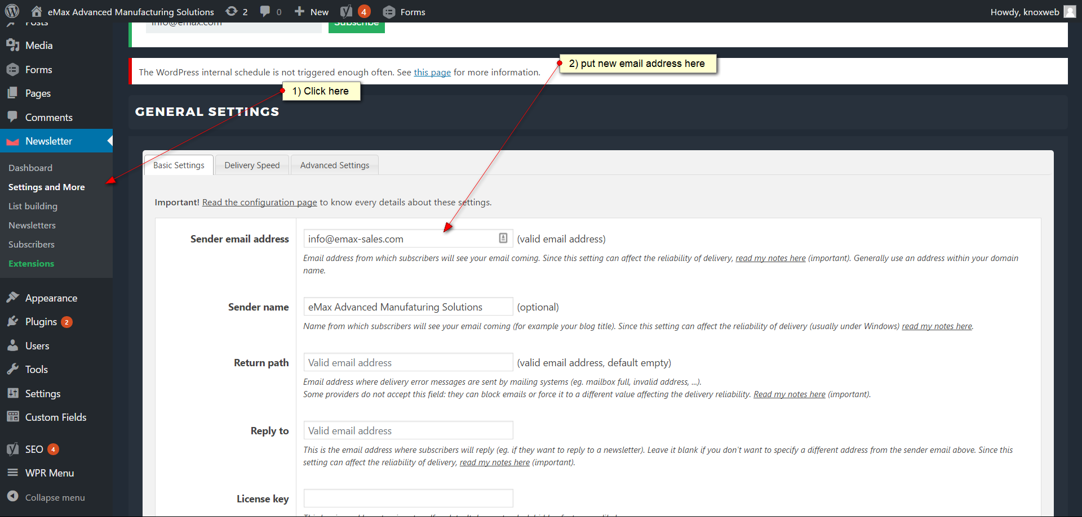
Task: Click the Plugins update badge showing 2
Action: 66,322
